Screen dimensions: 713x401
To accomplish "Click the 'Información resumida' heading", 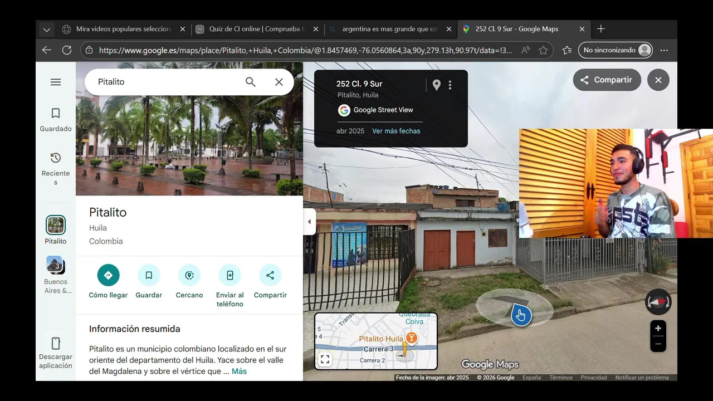I will coord(135,329).
